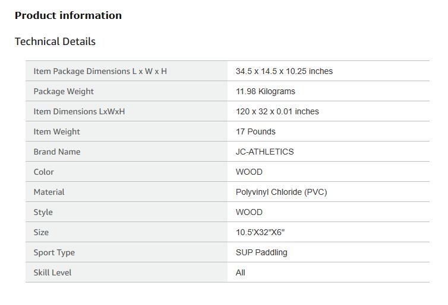Click the Color row label

(x=43, y=172)
